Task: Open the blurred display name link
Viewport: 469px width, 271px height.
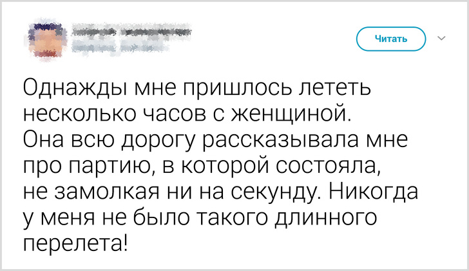Action: click(x=129, y=31)
